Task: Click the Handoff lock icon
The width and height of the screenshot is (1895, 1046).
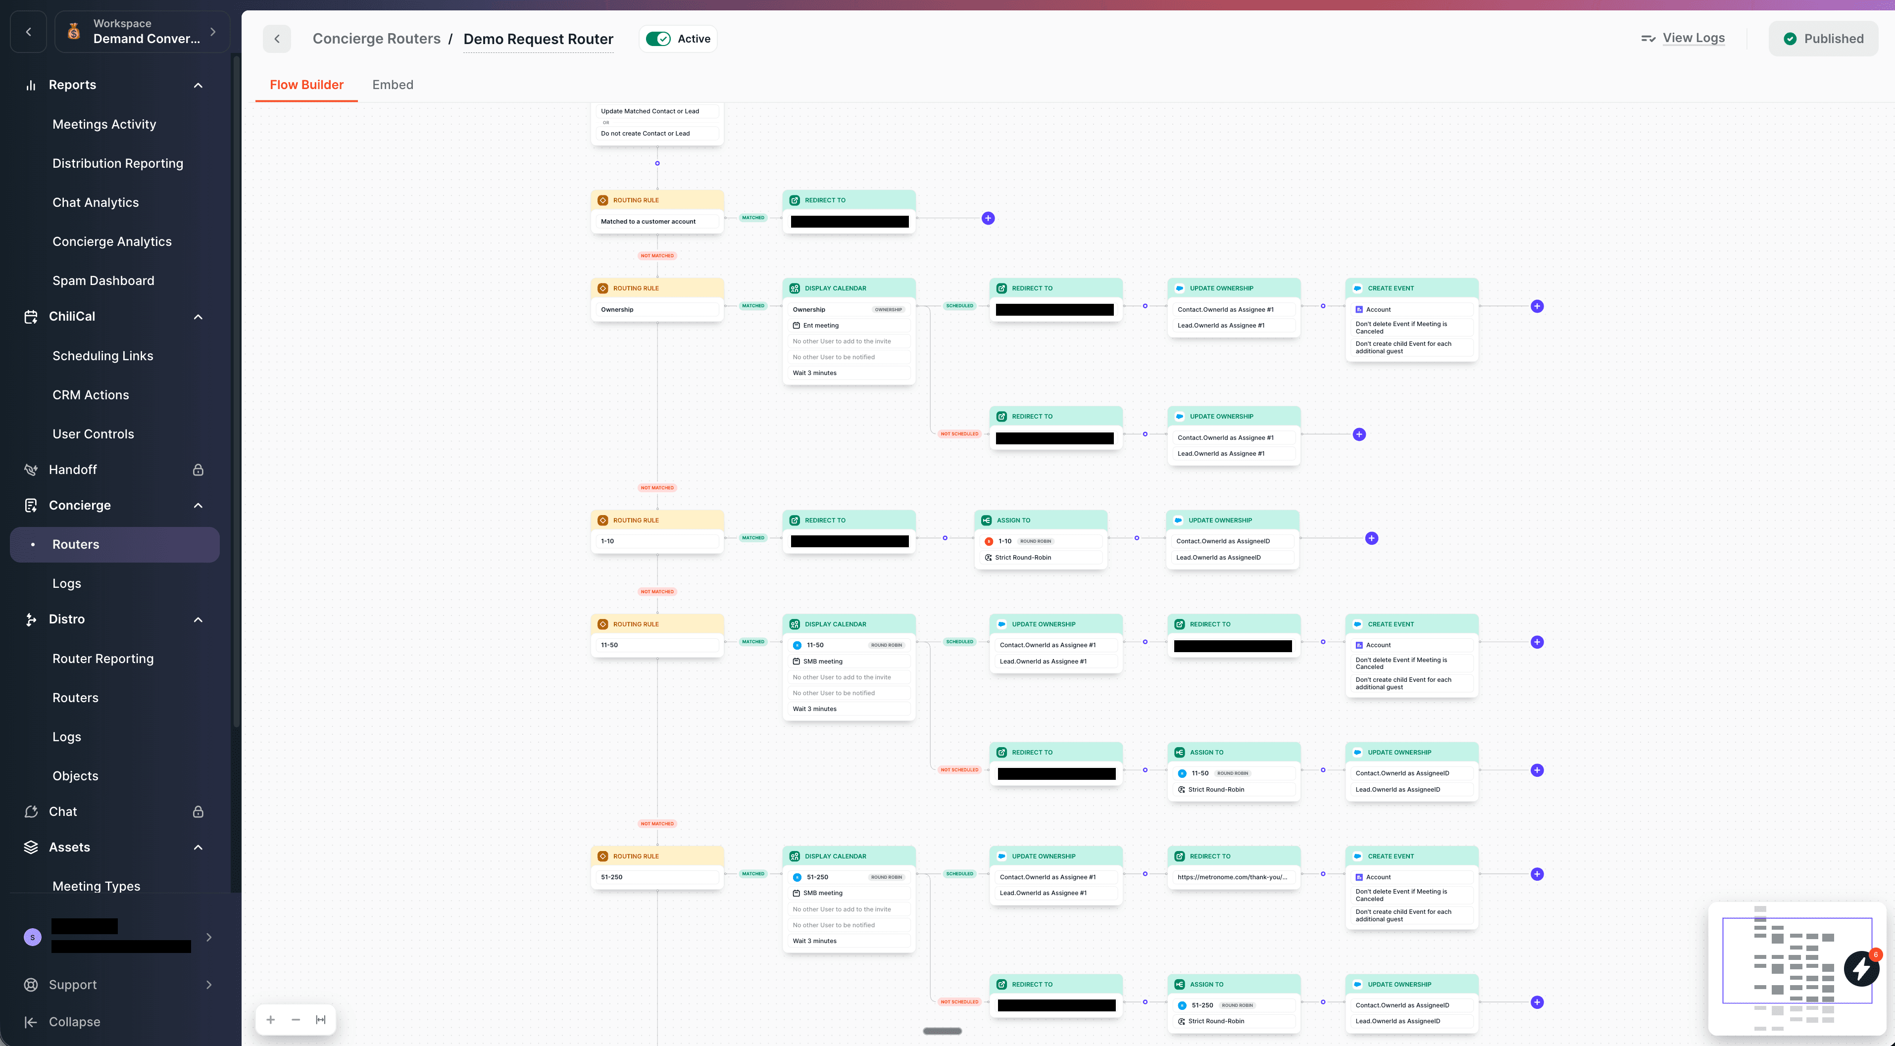Action: point(198,470)
